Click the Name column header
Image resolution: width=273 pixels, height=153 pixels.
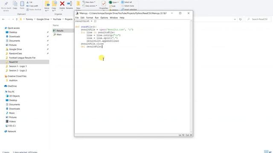tap(56, 25)
